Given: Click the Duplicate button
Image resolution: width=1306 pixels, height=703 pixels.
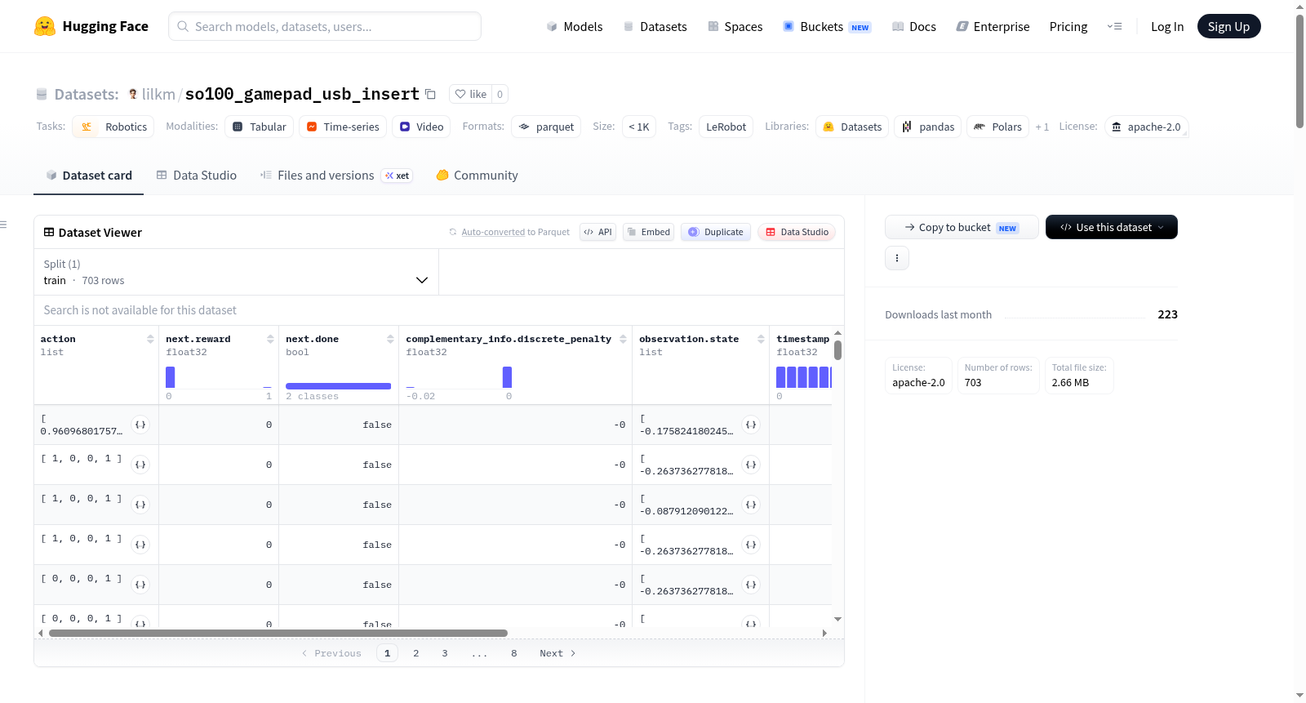Looking at the screenshot, I should pyautogui.click(x=716, y=232).
